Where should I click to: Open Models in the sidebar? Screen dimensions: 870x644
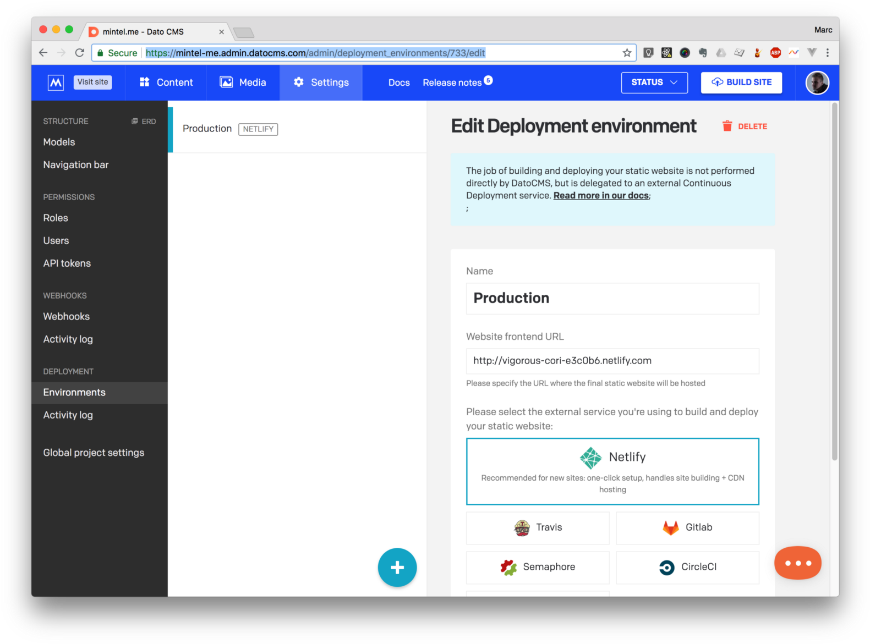59,142
